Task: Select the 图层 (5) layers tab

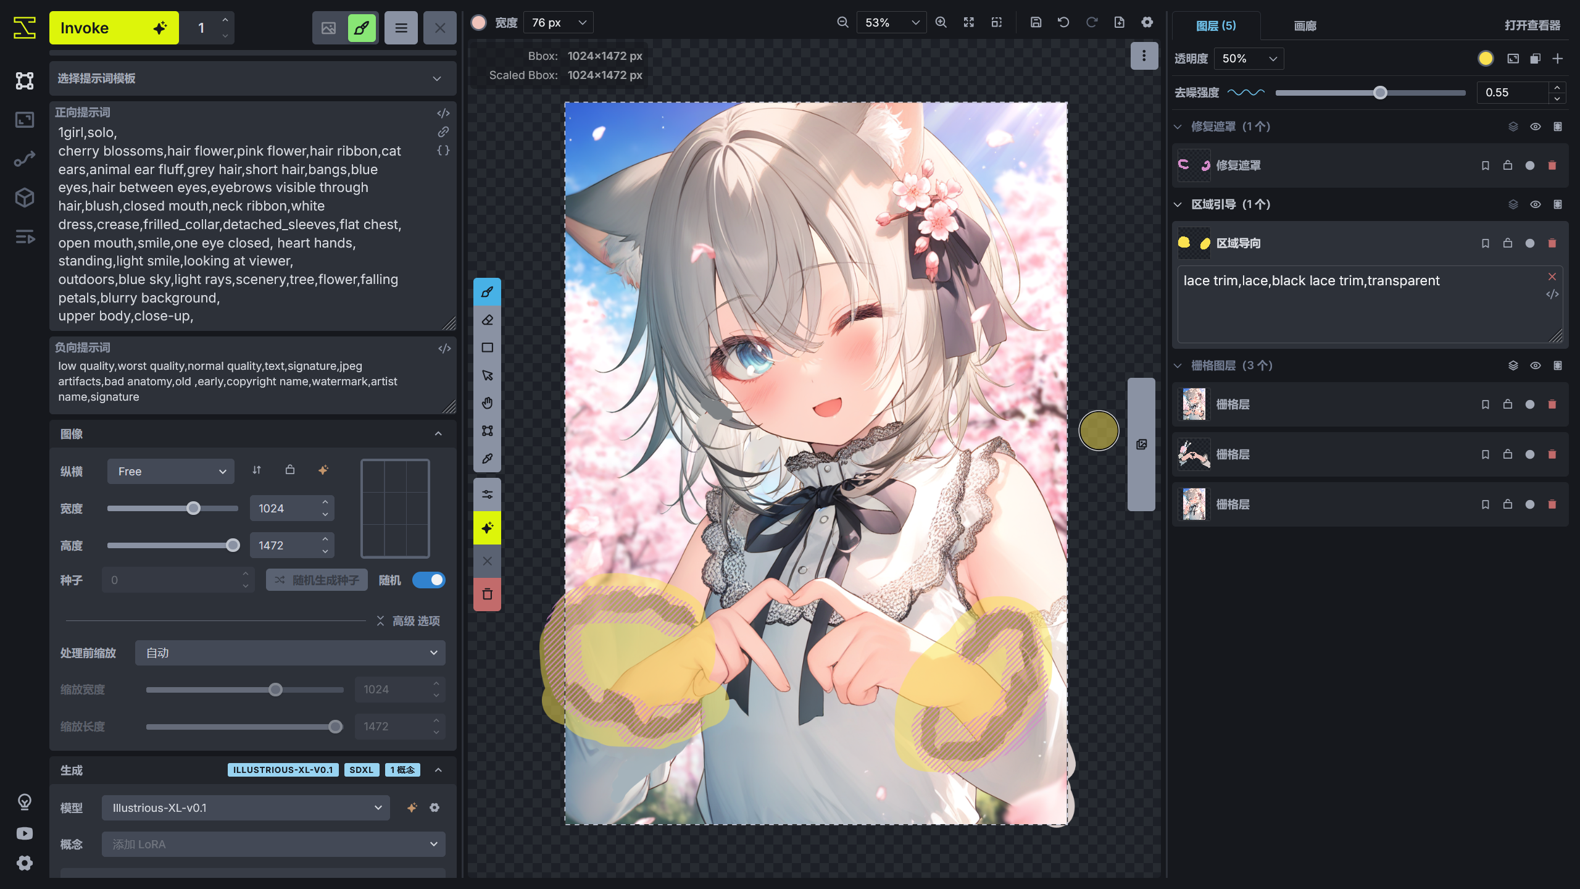Action: tap(1215, 26)
